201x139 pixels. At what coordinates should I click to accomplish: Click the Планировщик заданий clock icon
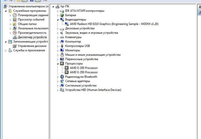click(x=15, y=15)
